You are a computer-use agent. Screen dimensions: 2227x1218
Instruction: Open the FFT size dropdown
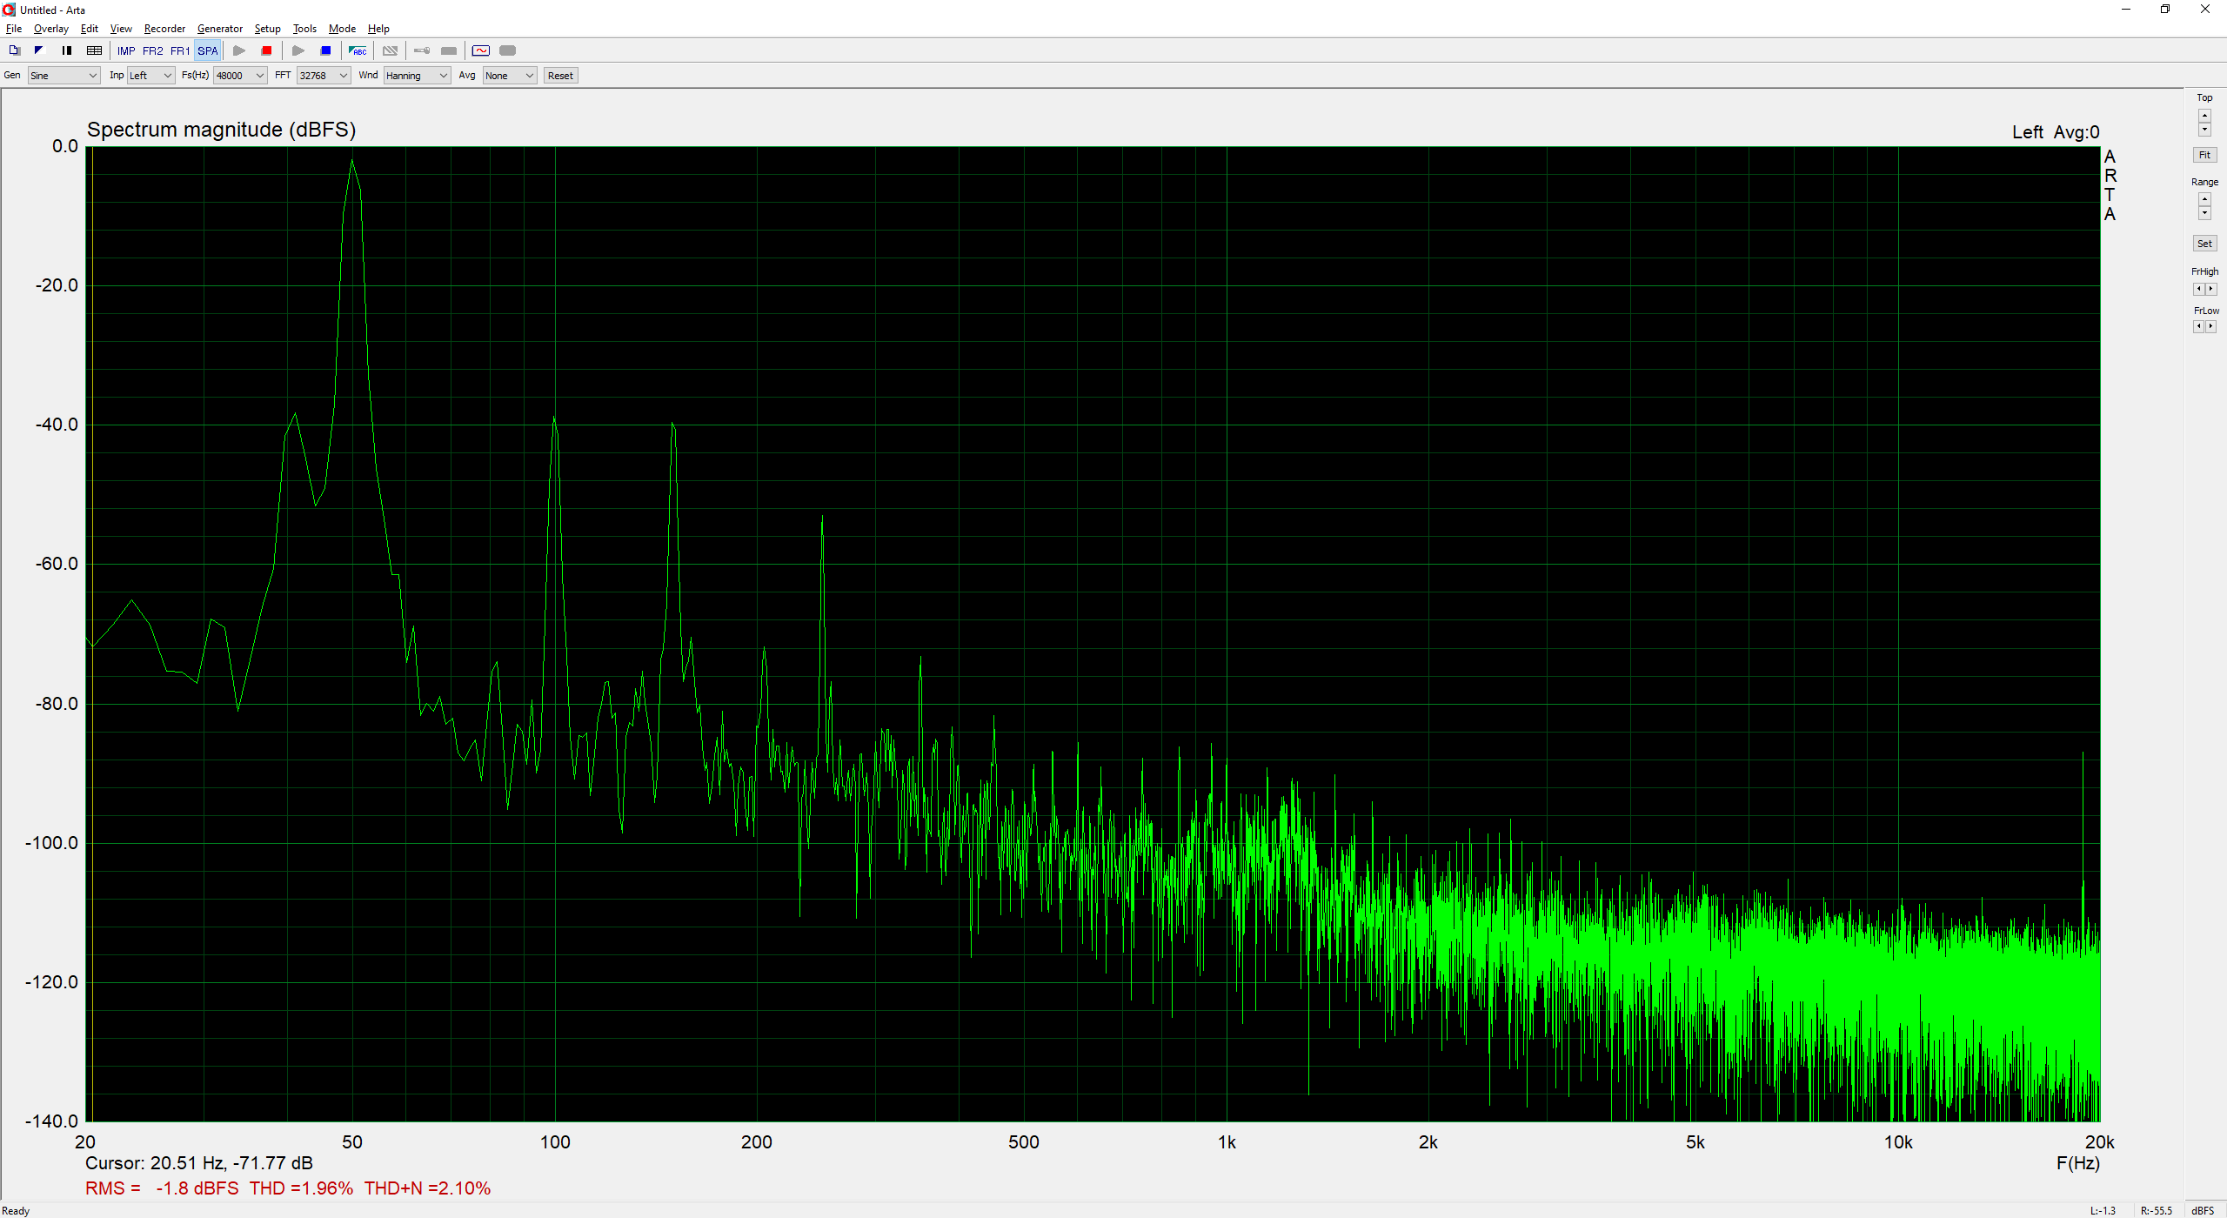324,76
